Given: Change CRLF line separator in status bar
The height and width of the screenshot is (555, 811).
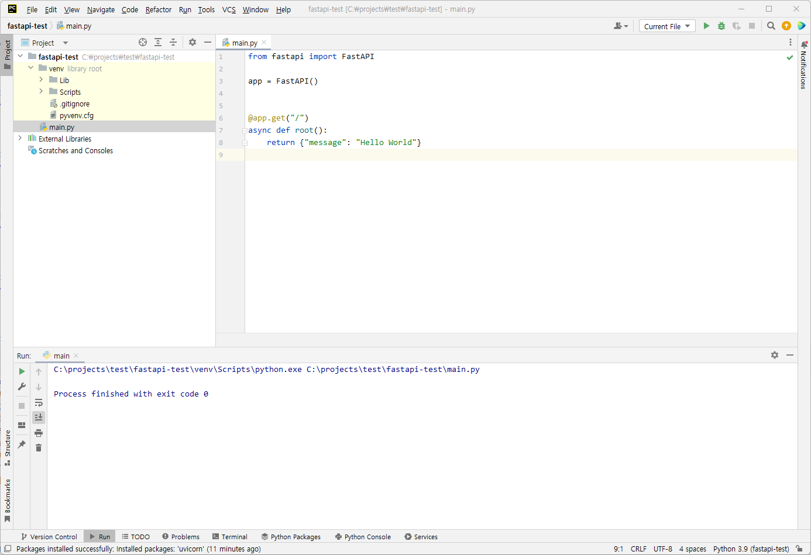Looking at the screenshot, I should click(x=638, y=549).
